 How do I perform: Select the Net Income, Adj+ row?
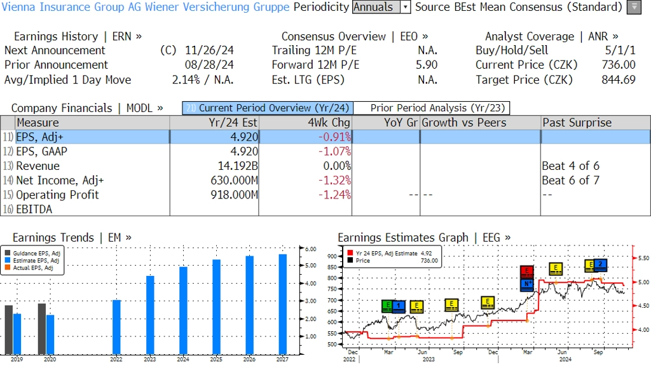pos(325,181)
